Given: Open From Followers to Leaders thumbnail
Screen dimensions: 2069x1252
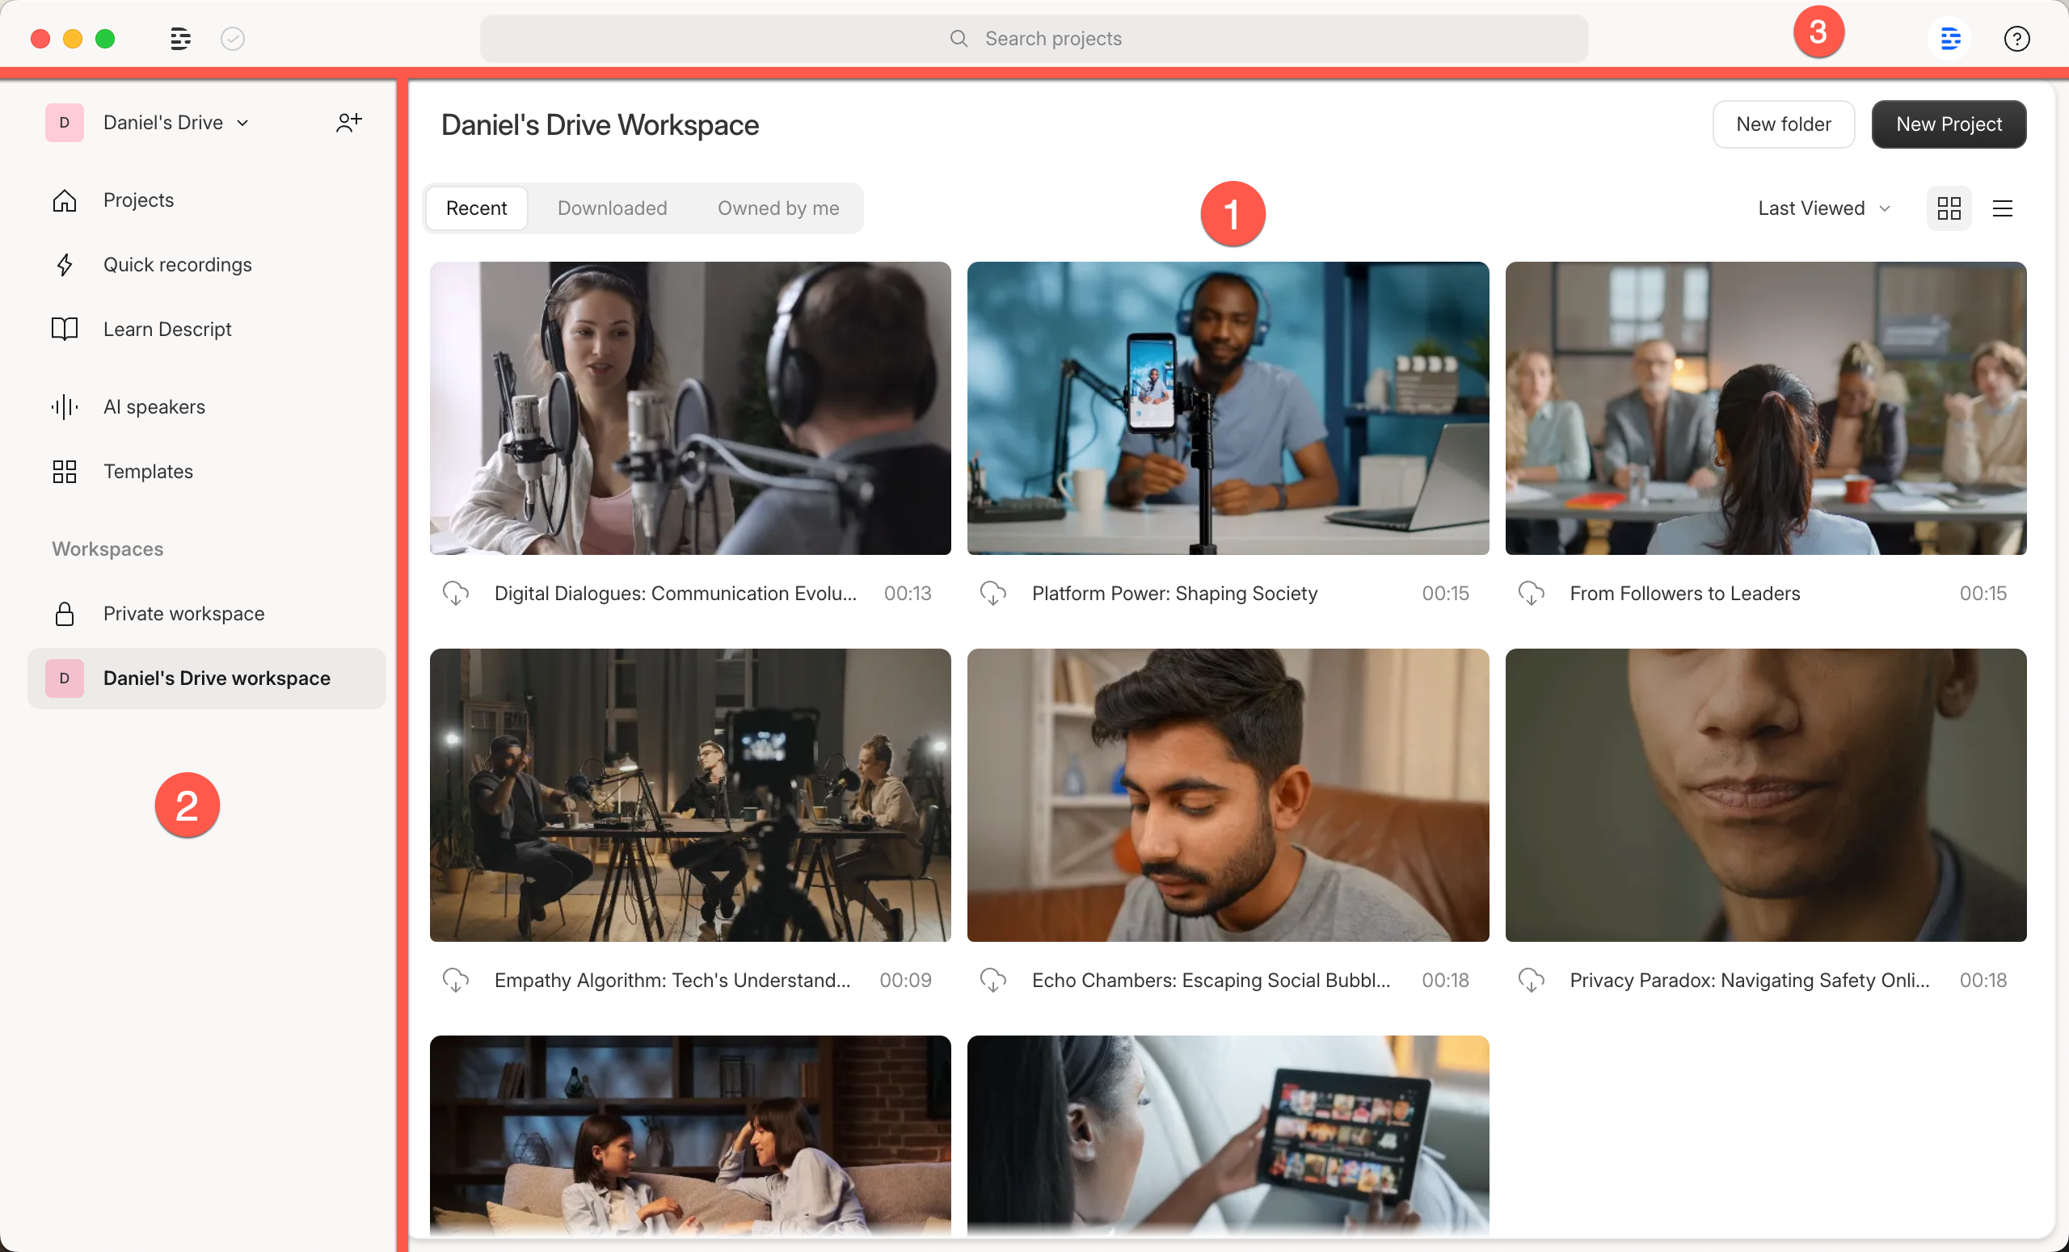Looking at the screenshot, I should (1765, 408).
